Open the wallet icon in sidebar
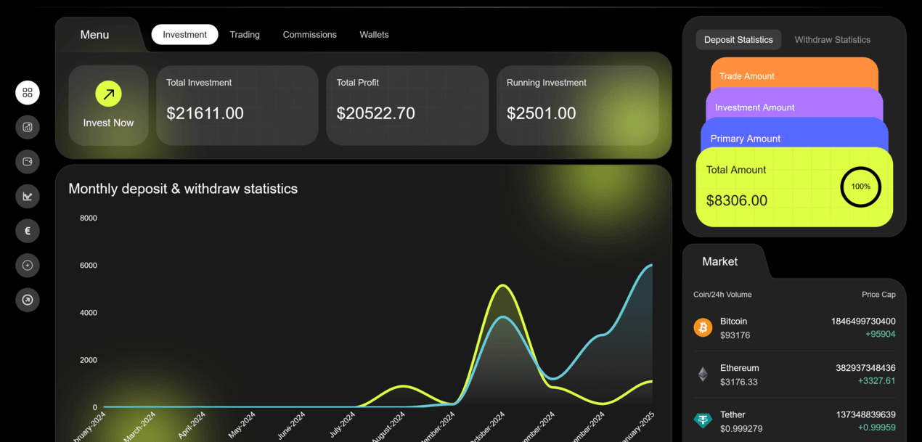Screen dimensions: 922x442 [x=28, y=162]
